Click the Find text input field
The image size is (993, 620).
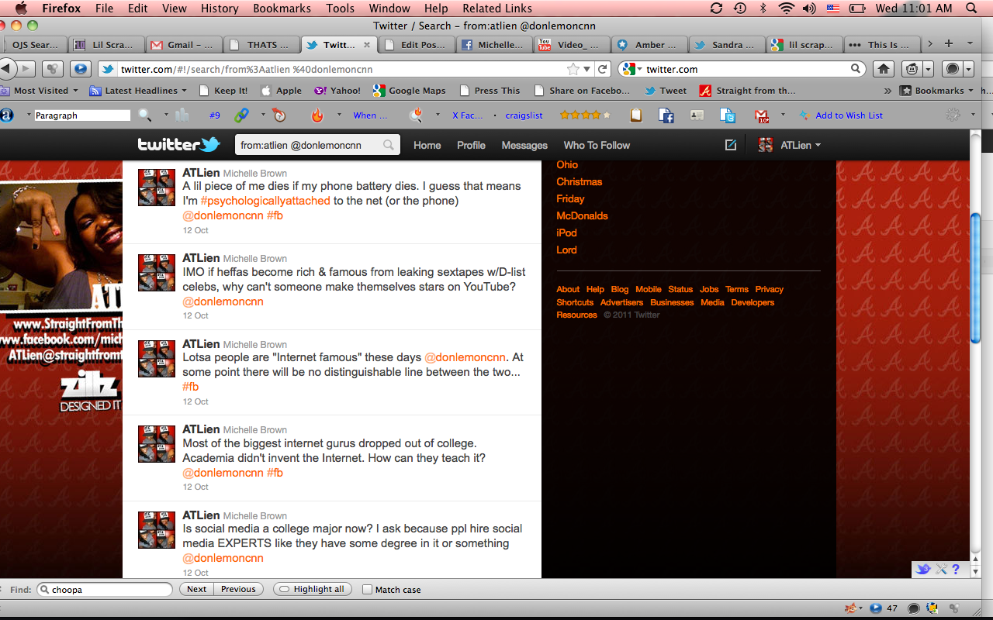point(110,589)
